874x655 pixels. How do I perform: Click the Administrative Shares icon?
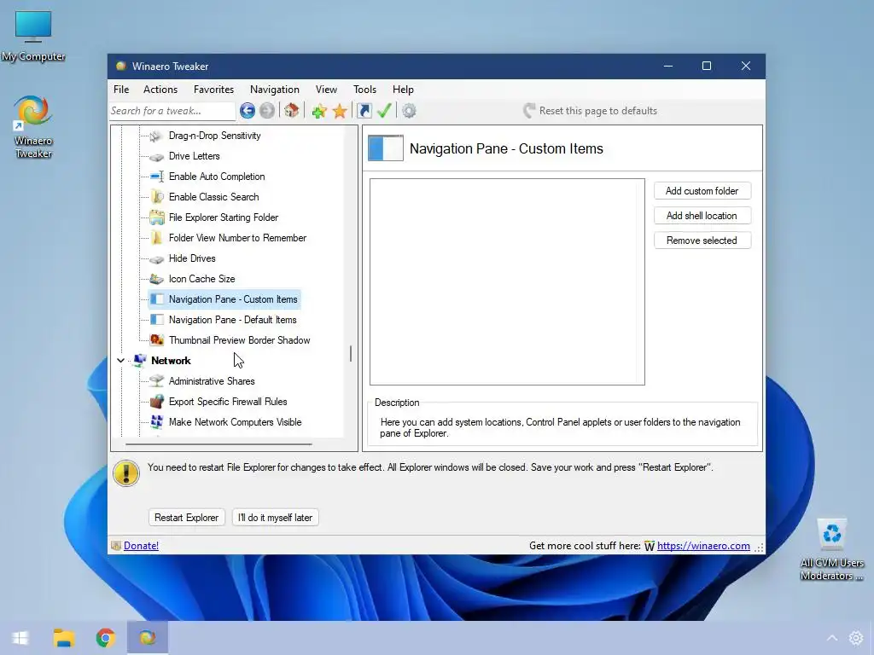[157, 381]
